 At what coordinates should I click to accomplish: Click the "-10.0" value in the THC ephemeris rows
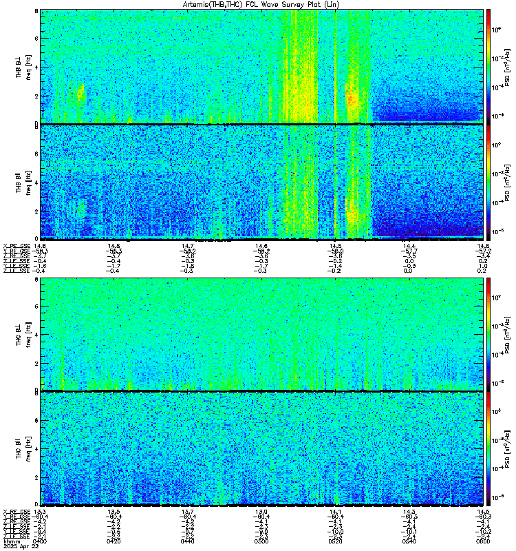click(335, 532)
